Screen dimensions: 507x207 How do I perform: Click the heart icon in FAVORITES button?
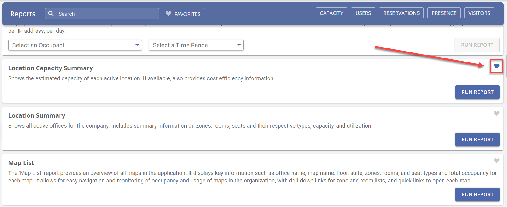[x=169, y=14]
